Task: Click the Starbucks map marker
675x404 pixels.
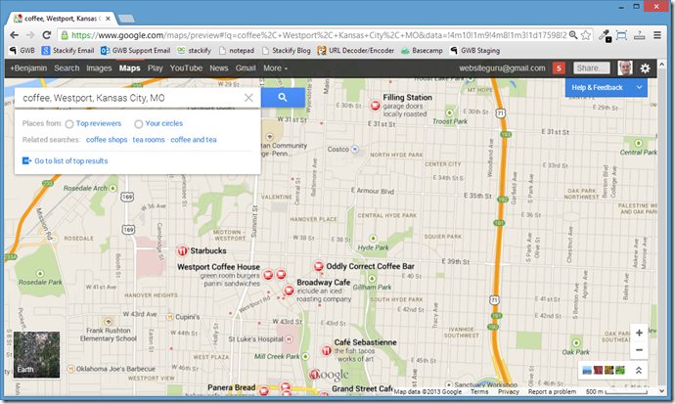Action: 182,250
